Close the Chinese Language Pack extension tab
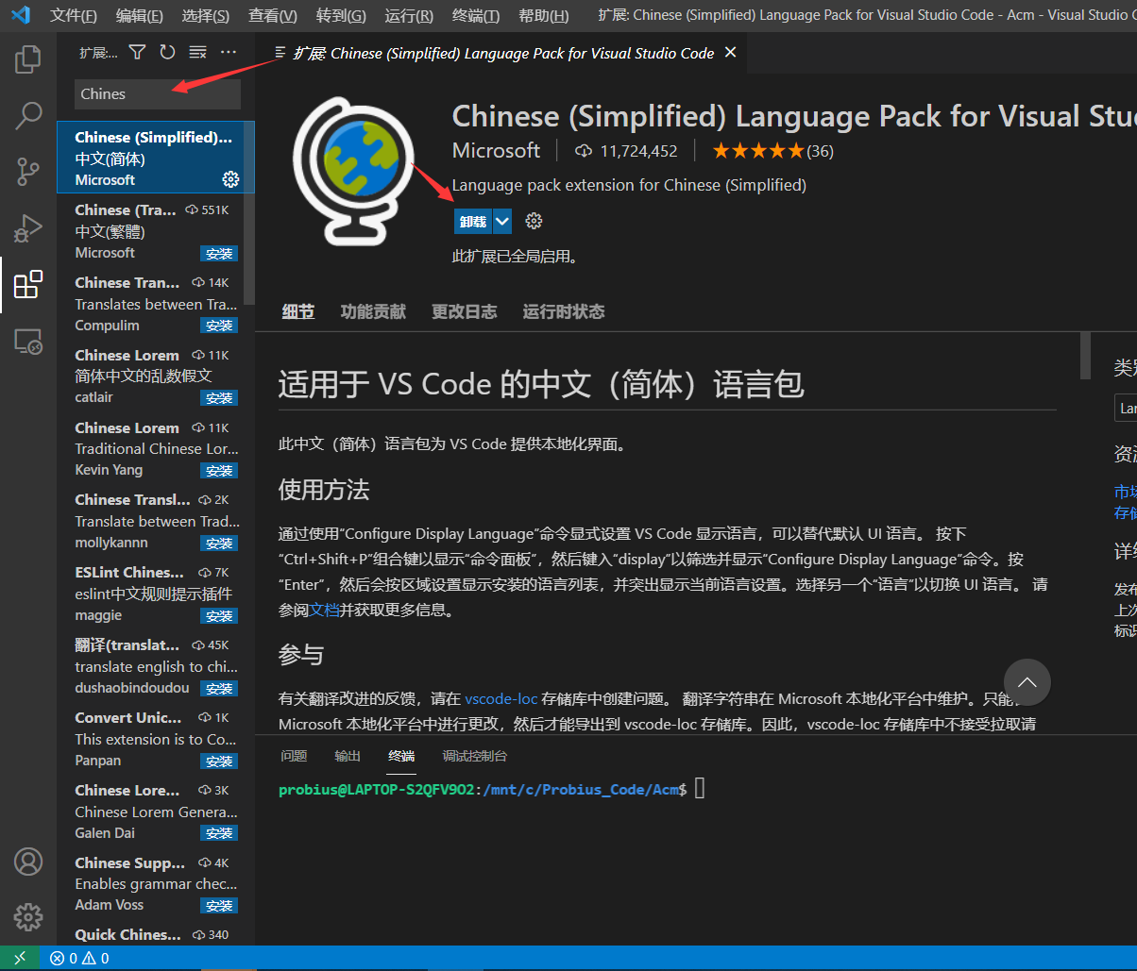1137x971 pixels. click(730, 53)
